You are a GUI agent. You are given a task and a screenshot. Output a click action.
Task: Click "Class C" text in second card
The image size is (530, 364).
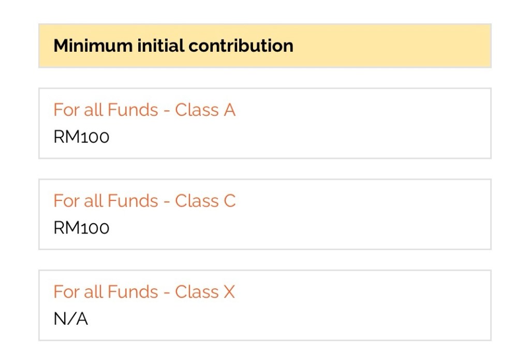(205, 201)
